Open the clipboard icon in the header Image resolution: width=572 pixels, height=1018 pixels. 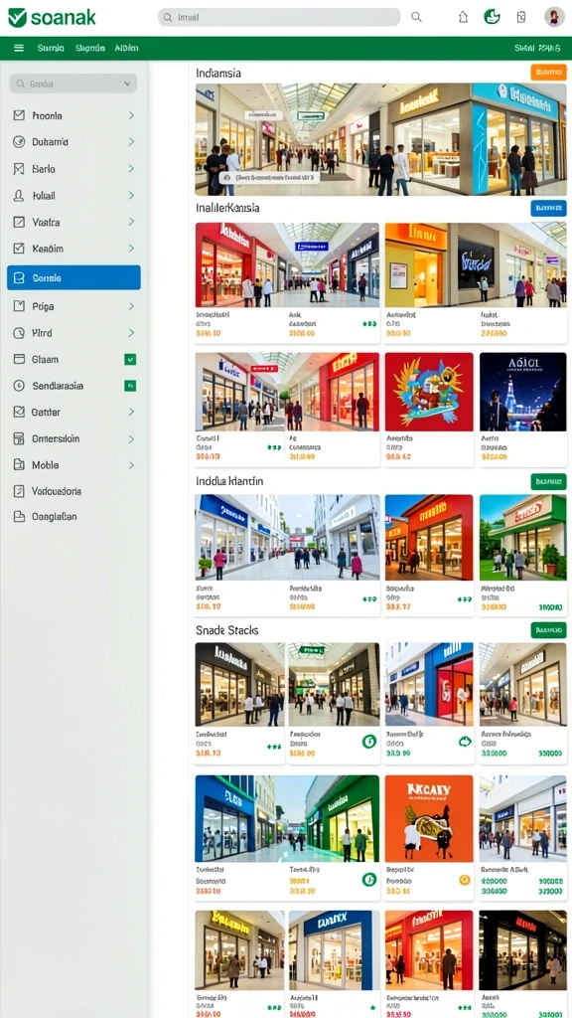click(x=520, y=18)
